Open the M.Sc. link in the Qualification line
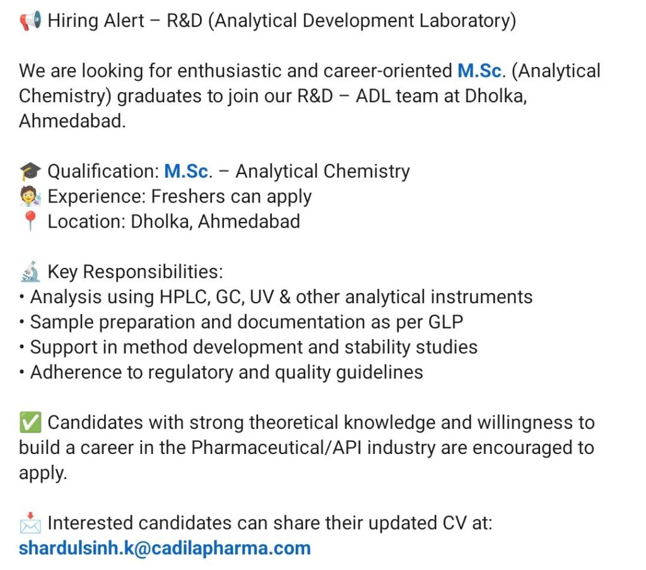646x570 pixels. (x=186, y=172)
